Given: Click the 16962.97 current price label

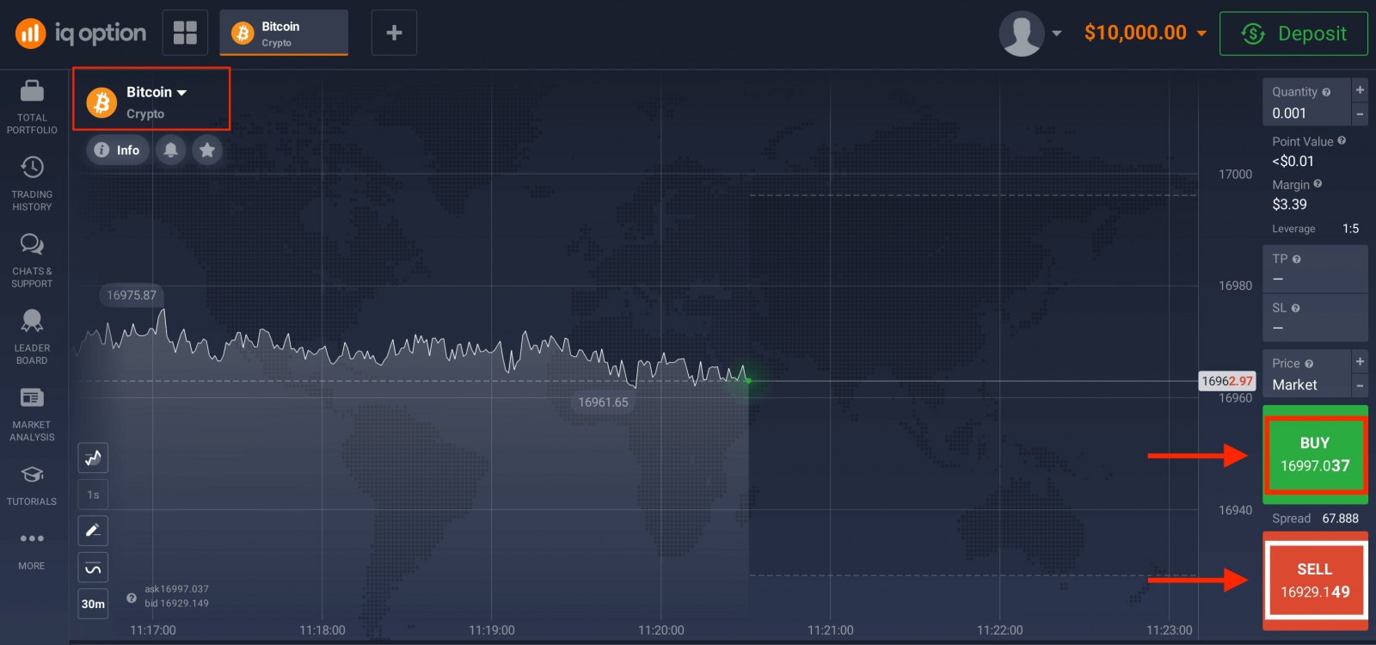Looking at the screenshot, I should 1227,381.
